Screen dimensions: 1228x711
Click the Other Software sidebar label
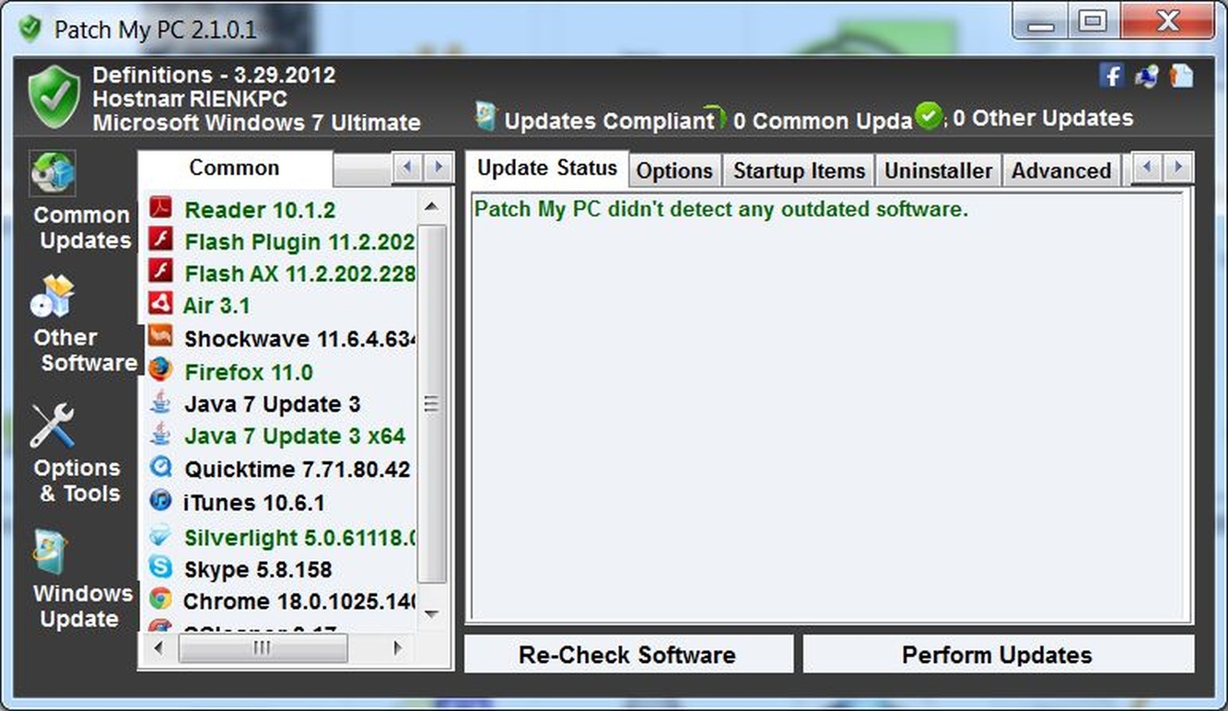[x=85, y=350]
